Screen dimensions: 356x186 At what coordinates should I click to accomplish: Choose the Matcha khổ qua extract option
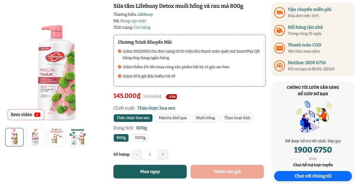[173, 118]
